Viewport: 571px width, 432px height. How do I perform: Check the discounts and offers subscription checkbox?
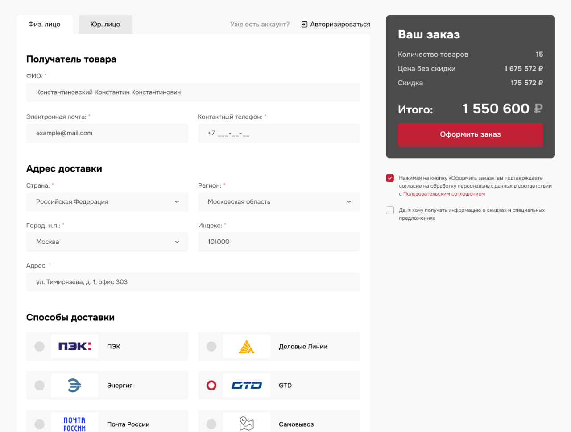390,210
